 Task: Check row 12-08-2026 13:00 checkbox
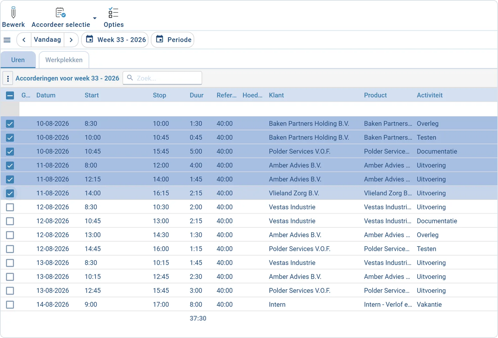coord(10,235)
